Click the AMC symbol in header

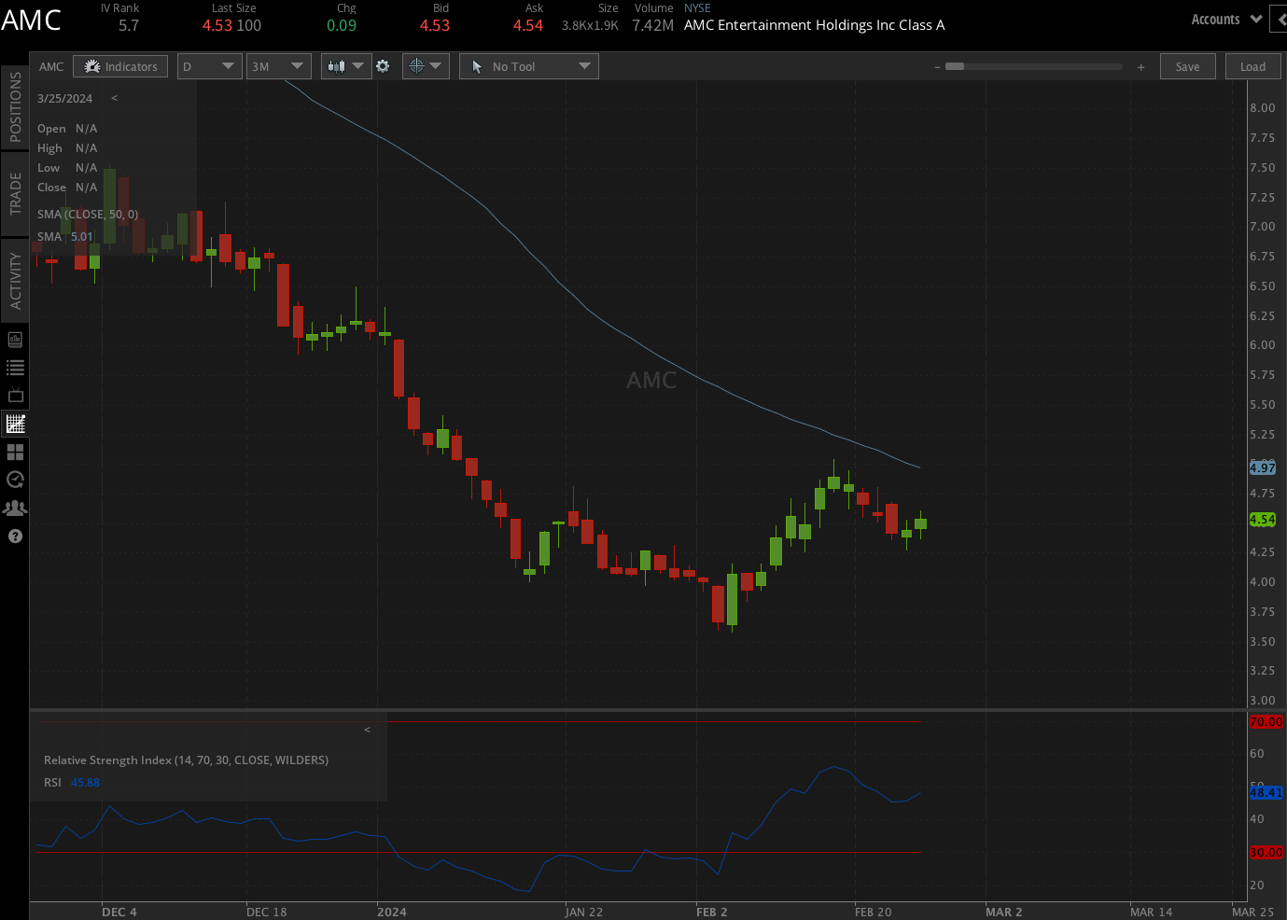[31, 21]
